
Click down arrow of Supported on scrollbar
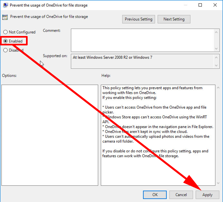[x=216, y=65]
